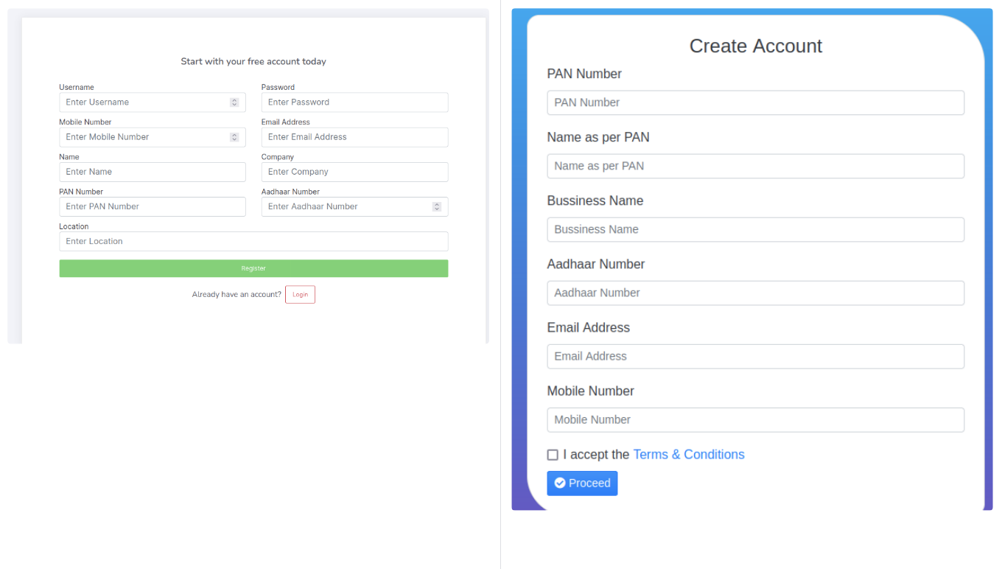Focus the Enter Mobile Number field in left form

coord(153,137)
